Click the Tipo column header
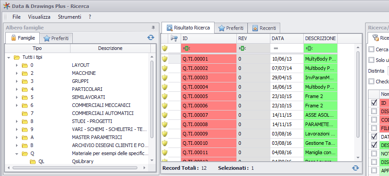 (37, 48)
